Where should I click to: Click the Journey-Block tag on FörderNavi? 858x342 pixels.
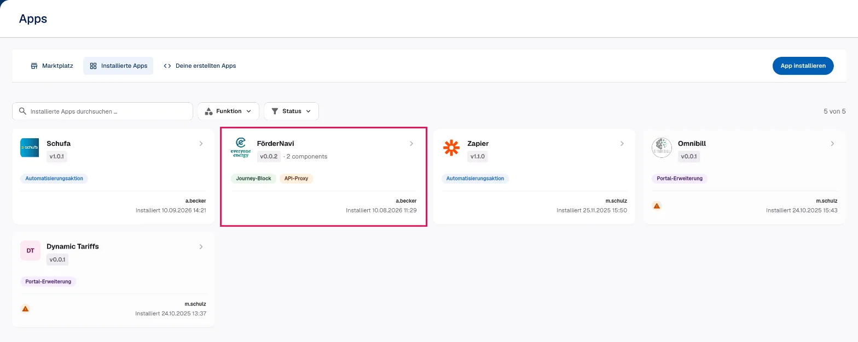(x=254, y=179)
